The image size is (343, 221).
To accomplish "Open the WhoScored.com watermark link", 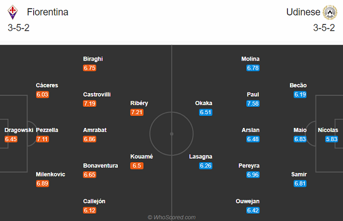I will click(171, 217).
